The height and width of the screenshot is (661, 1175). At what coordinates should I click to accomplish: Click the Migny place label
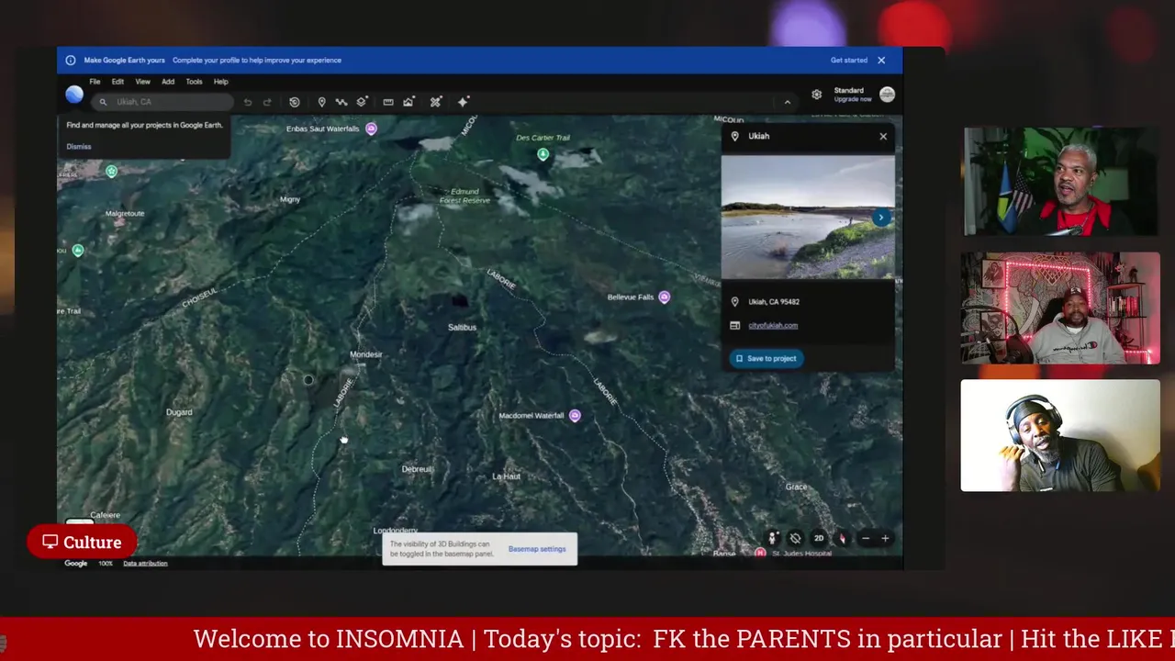click(x=289, y=199)
